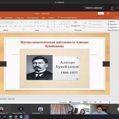The height and width of the screenshot is (119, 119).
Task: Center paragraph text
Action: click(29, 26)
